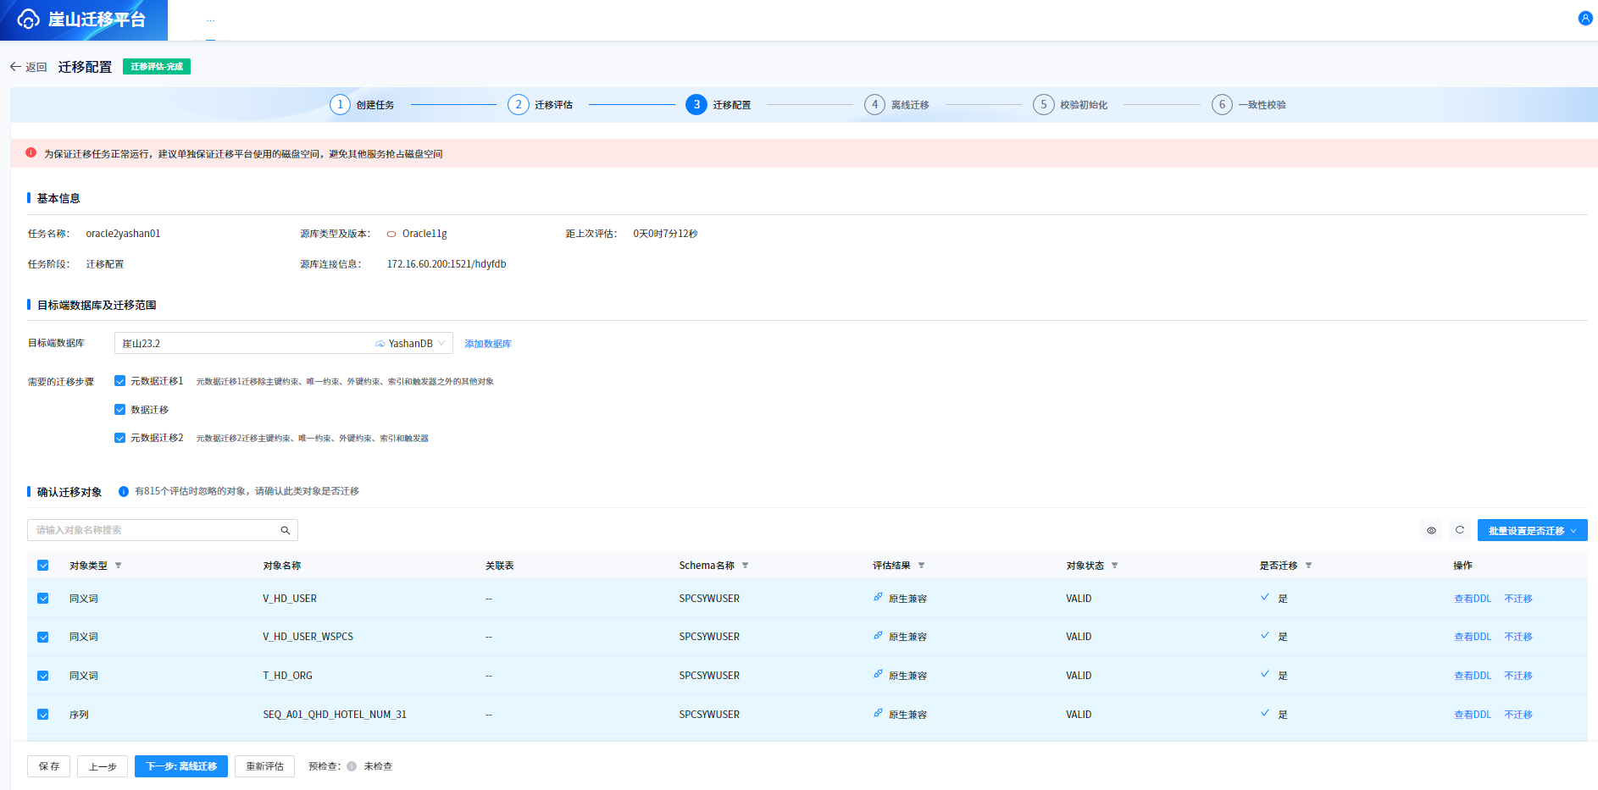Screen dimensions: 1598x790
Task: Click the 对象状态 filter funnel icon
Action: pyautogui.click(x=1114, y=566)
